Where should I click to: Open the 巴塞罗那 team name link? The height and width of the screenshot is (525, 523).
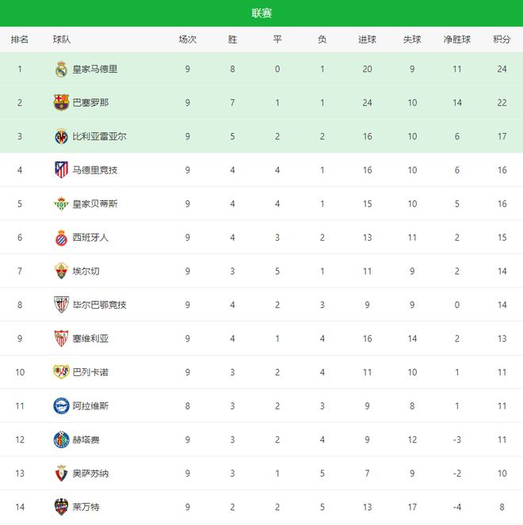(x=90, y=103)
